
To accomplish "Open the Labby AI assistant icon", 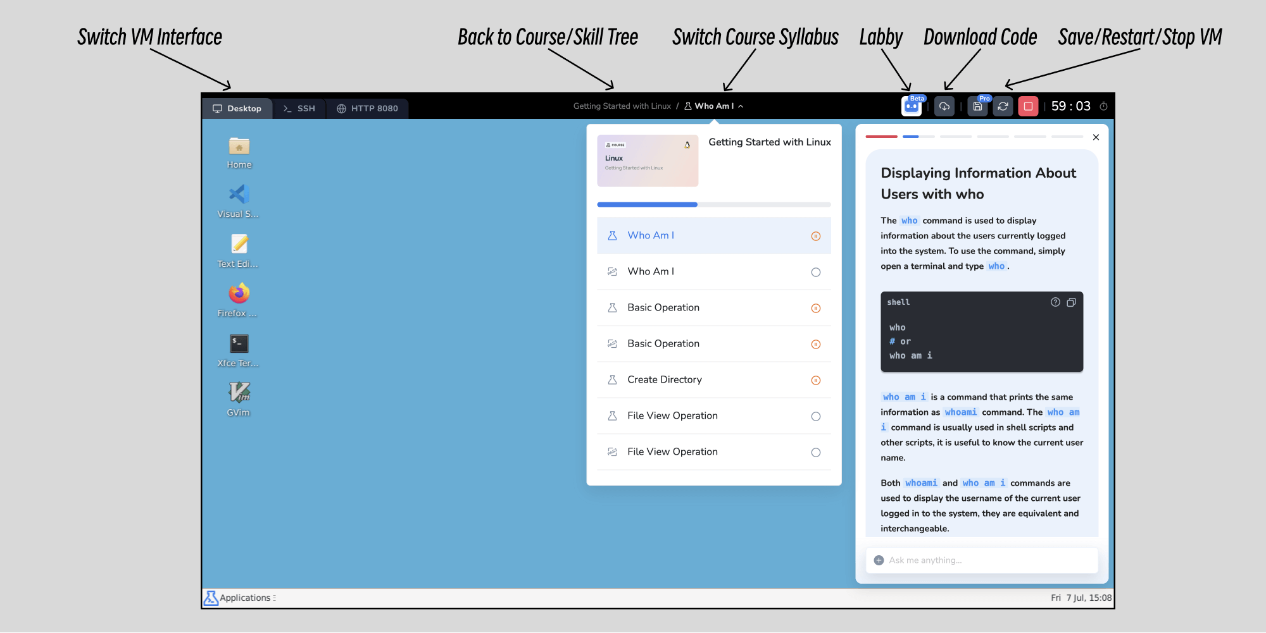I will click(911, 106).
